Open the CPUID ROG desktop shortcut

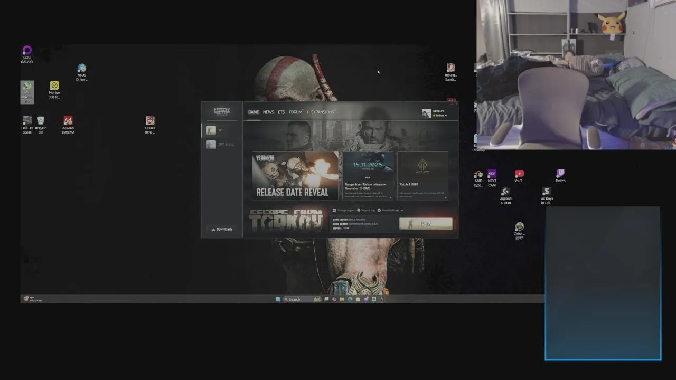tap(150, 125)
